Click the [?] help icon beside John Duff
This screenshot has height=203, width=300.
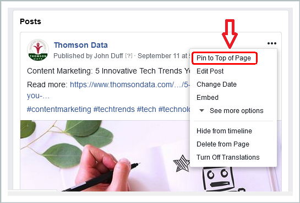[129, 55]
